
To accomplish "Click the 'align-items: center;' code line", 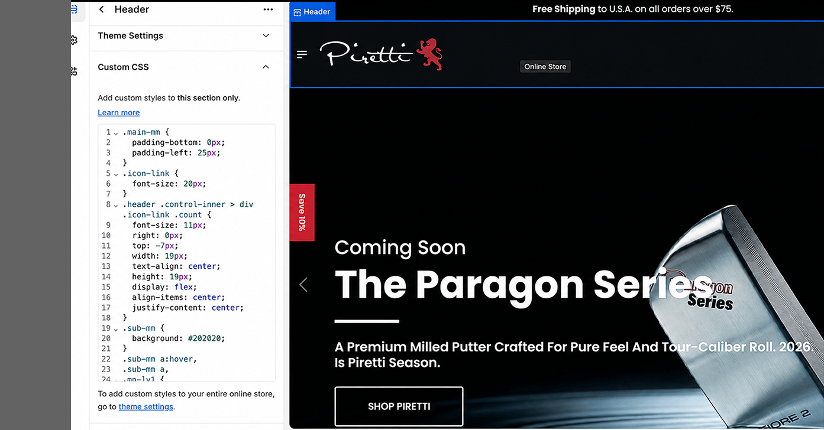I will pyautogui.click(x=179, y=297).
